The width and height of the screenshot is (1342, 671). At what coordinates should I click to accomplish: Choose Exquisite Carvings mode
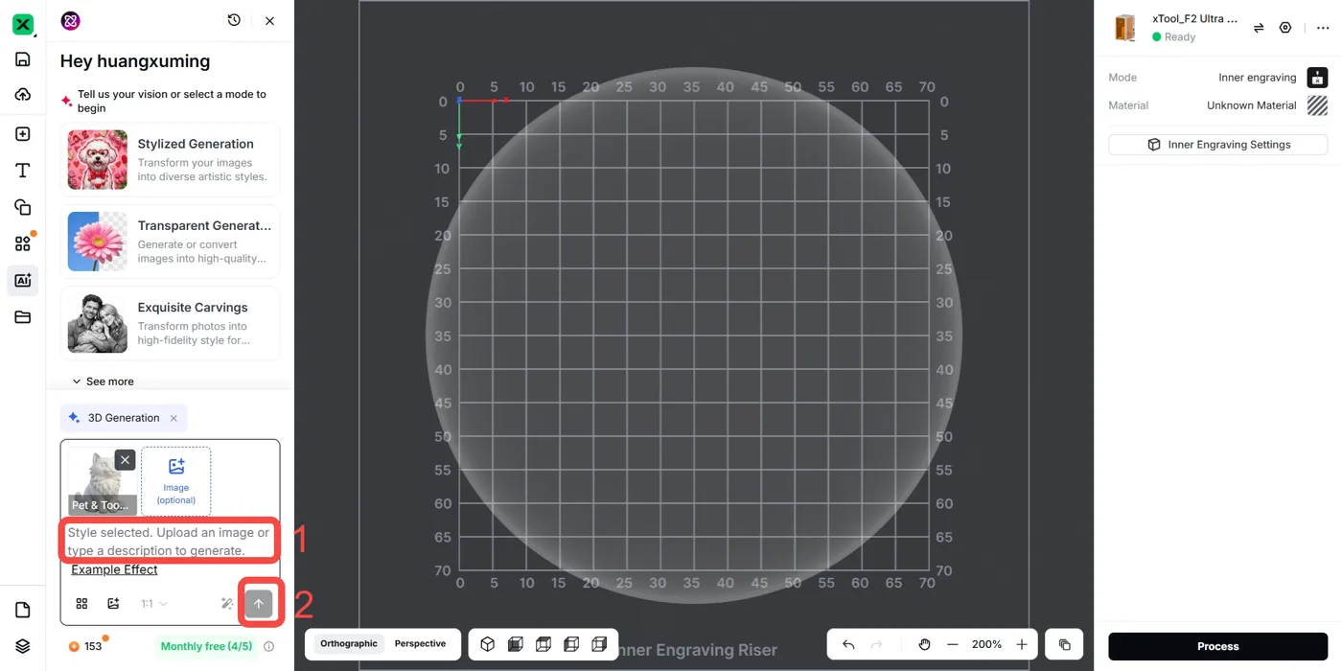pos(170,324)
